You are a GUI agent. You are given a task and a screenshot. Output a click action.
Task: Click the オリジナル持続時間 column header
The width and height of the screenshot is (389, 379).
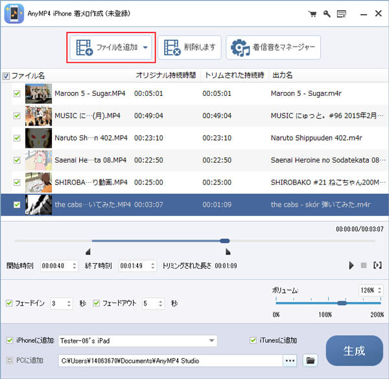165,76
